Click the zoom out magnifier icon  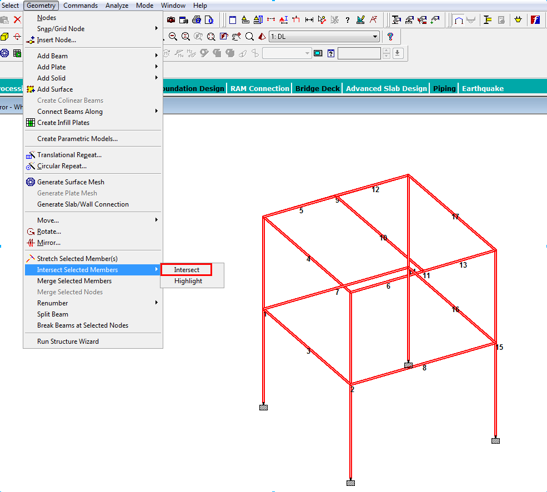click(x=173, y=37)
